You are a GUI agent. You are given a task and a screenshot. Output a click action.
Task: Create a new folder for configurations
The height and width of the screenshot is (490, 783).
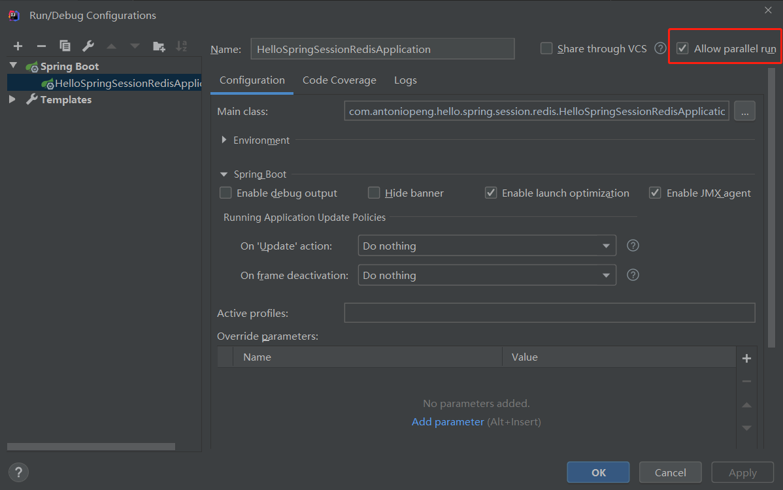[159, 46]
